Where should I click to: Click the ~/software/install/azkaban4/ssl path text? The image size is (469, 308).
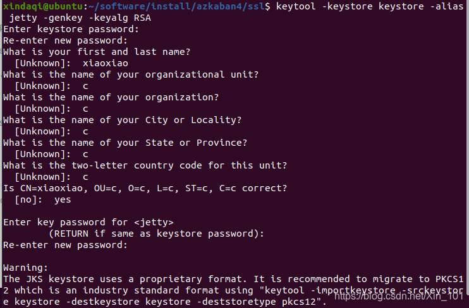coord(176,6)
